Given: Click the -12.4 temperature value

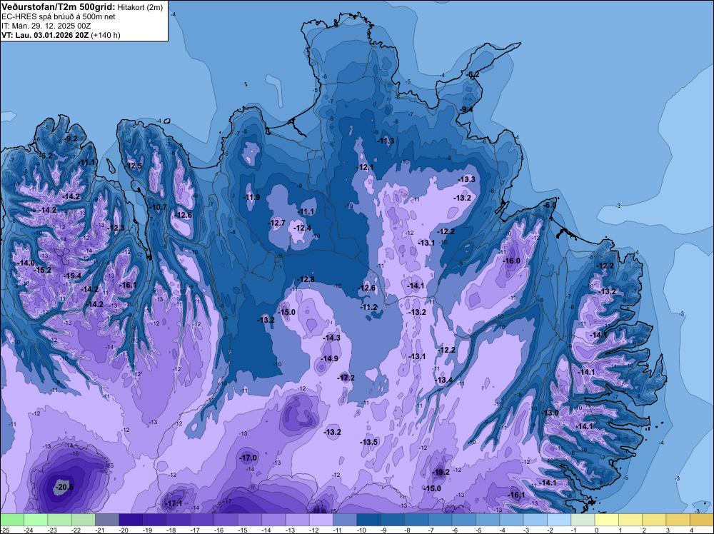Looking at the screenshot, I should click(302, 228).
